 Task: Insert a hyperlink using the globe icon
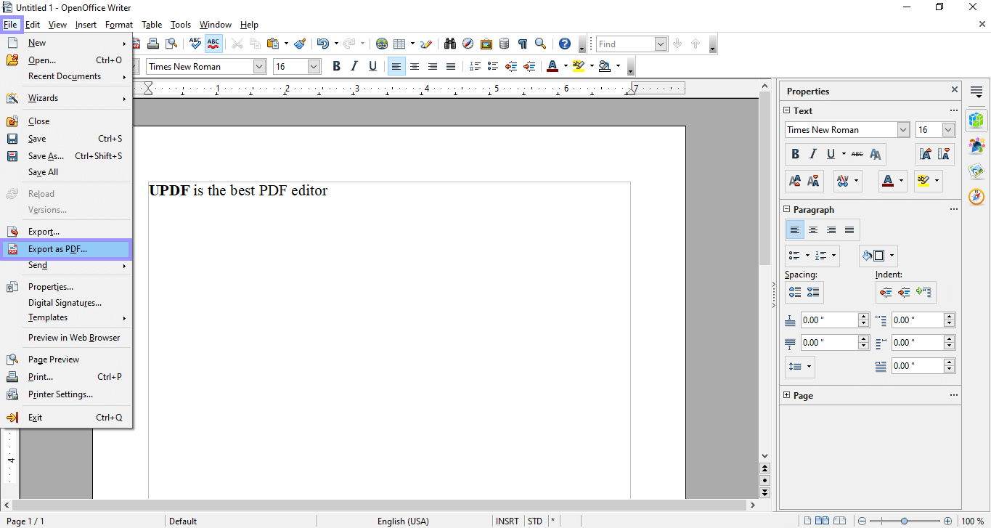(x=382, y=44)
